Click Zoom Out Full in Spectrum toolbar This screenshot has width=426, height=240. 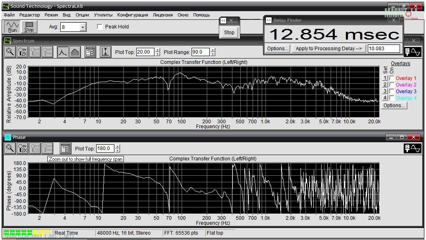point(47,52)
